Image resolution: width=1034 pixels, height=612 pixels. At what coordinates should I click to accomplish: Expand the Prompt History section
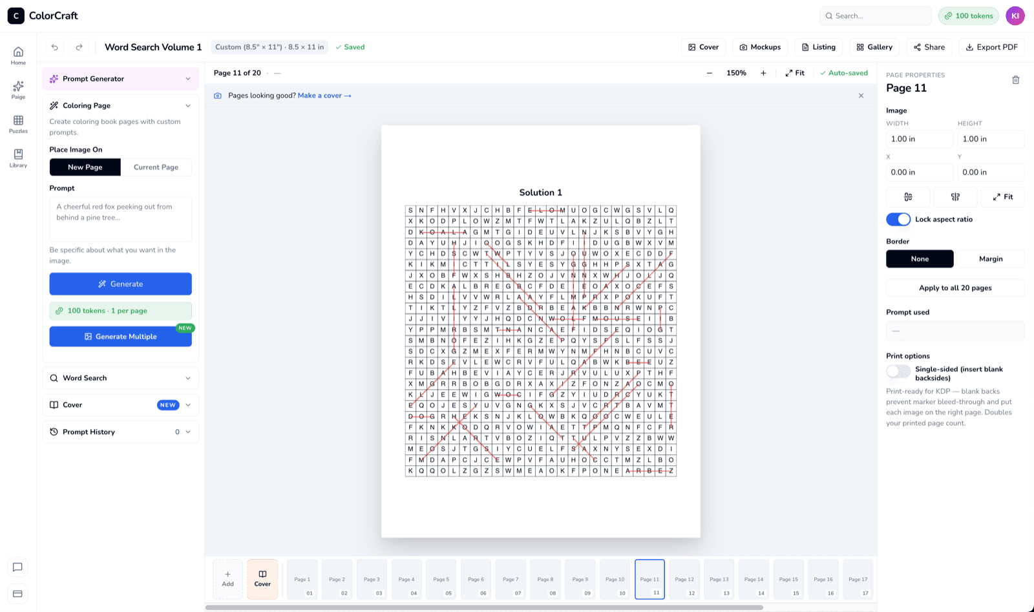click(x=120, y=432)
